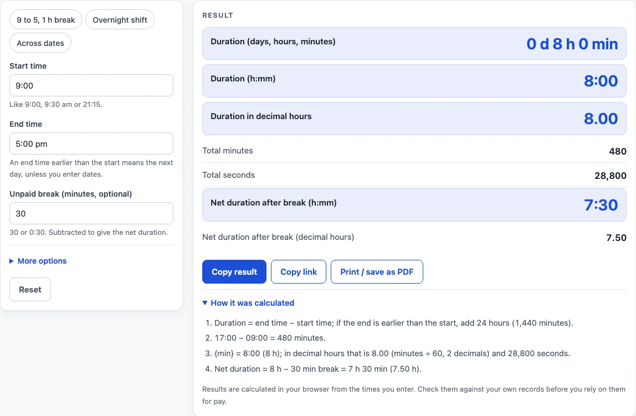Apply the '9 to 5, 1 h break' preset
This screenshot has width=636, height=416.
(x=45, y=20)
